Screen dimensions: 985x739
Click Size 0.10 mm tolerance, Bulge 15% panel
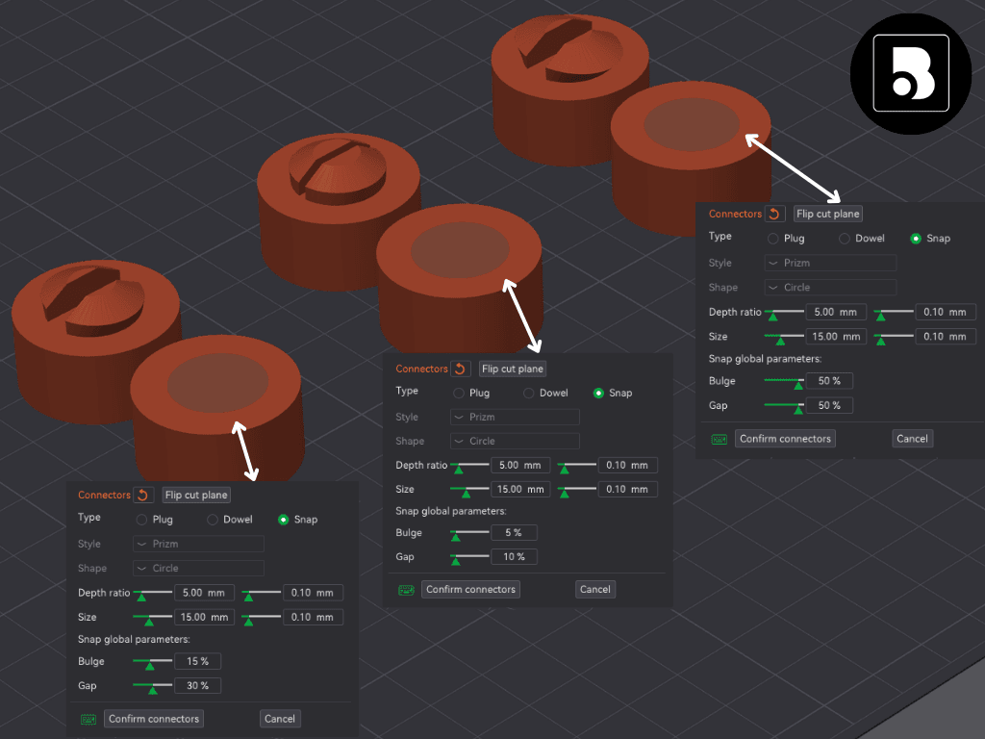(x=314, y=617)
